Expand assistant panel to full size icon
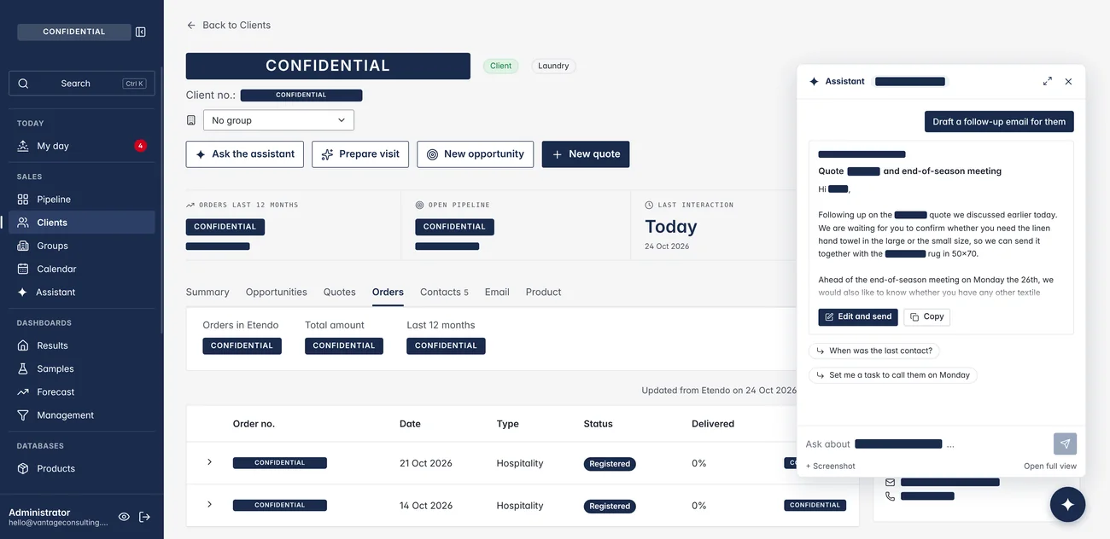1110x539 pixels. click(1048, 82)
